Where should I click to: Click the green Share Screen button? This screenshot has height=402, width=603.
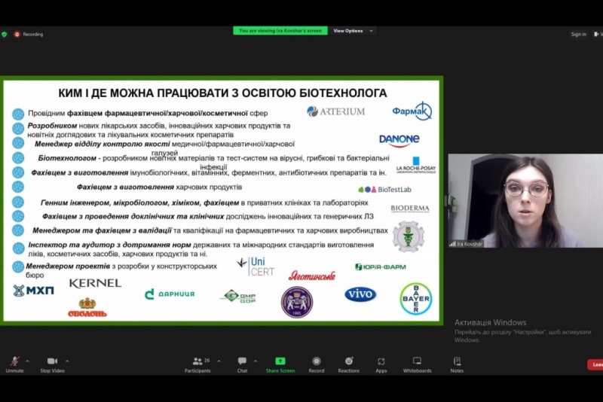point(280,364)
